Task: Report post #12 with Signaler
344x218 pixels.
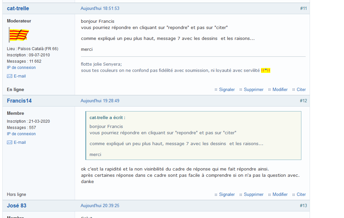Action: click(227, 194)
